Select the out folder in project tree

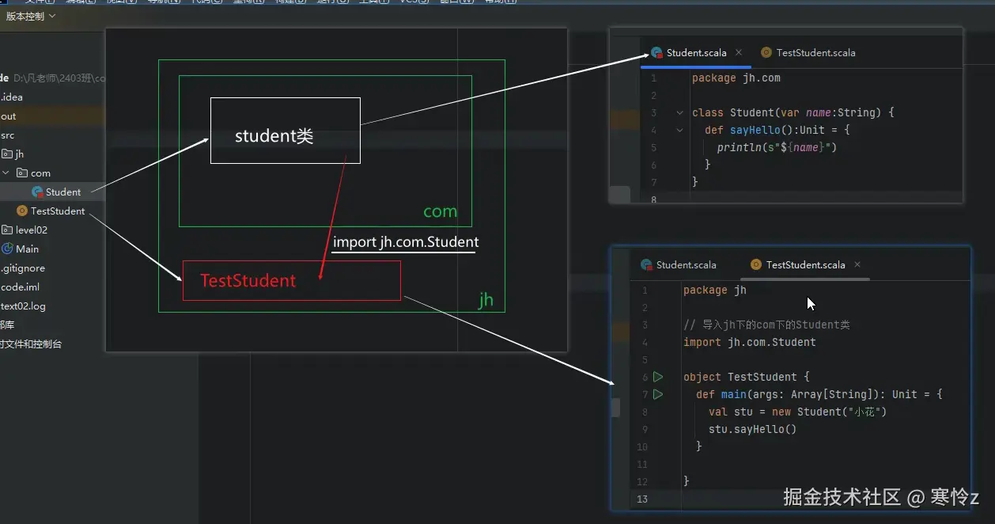tap(9, 116)
